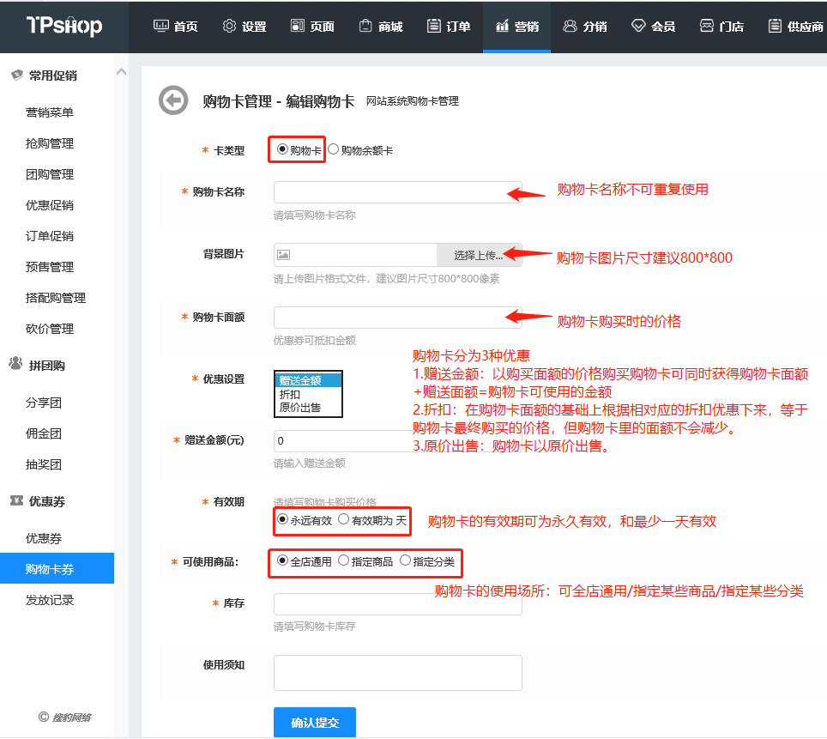The width and height of the screenshot is (827, 739).
Task: Click the TPshop logo
Action: pos(63,26)
